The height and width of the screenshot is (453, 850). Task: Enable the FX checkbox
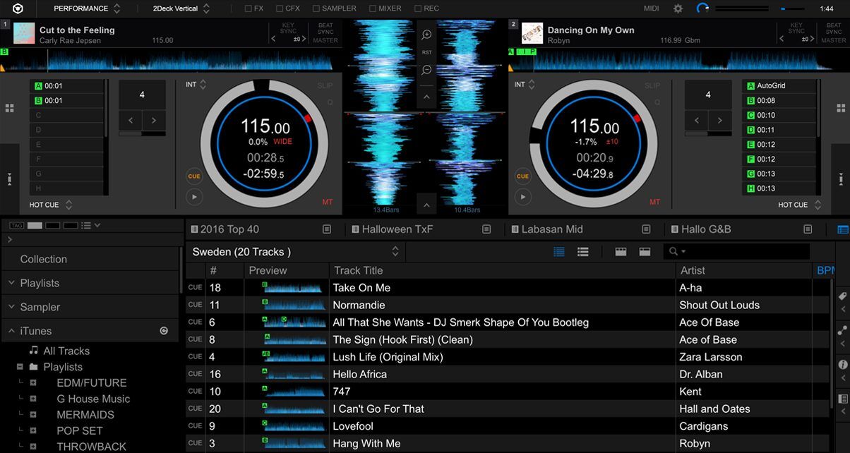[248, 9]
